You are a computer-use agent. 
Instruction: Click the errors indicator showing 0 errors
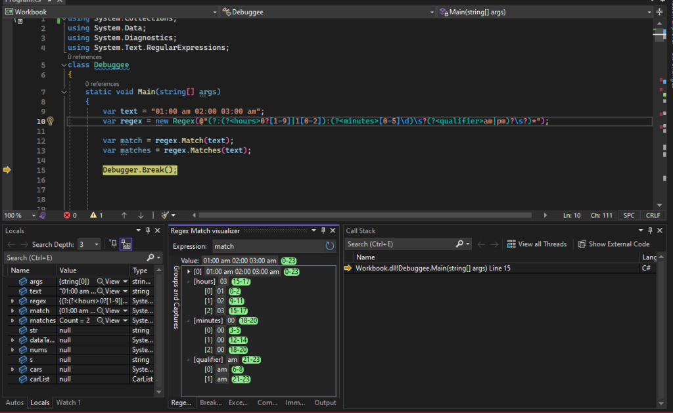70,215
